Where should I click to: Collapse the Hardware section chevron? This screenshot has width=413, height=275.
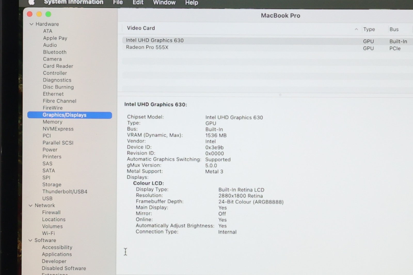click(31, 24)
